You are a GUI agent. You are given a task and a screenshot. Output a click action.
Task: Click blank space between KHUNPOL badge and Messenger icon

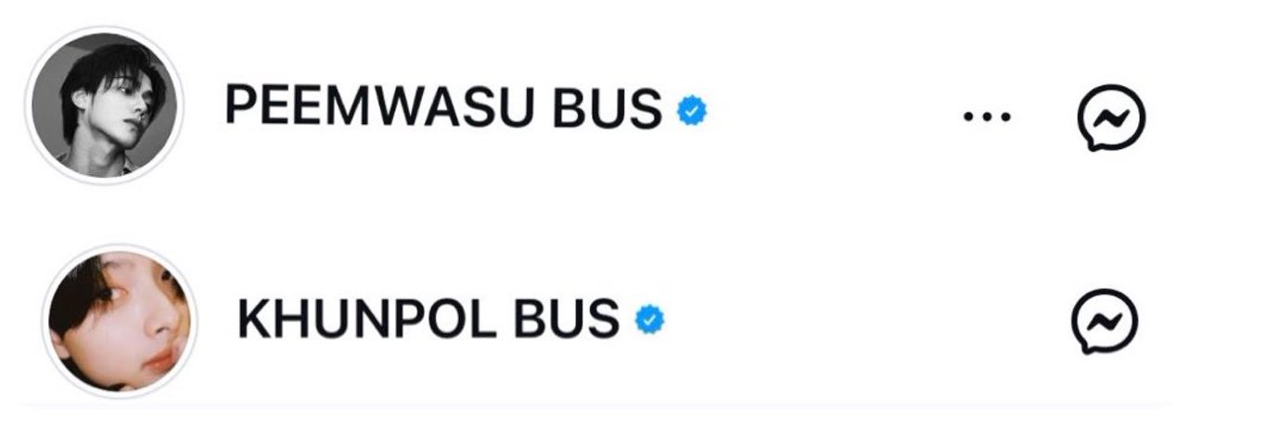click(867, 320)
